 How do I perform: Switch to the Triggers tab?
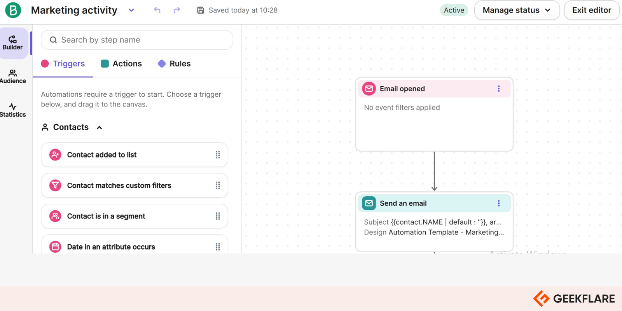(x=63, y=64)
